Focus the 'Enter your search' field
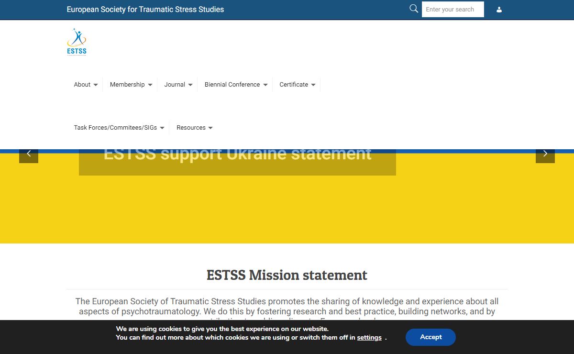This screenshot has width=574, height=354. (453, 10)
